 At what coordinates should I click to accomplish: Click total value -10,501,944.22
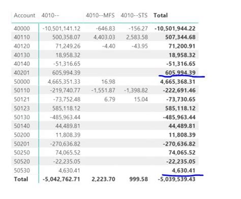(x=175, y=29)
